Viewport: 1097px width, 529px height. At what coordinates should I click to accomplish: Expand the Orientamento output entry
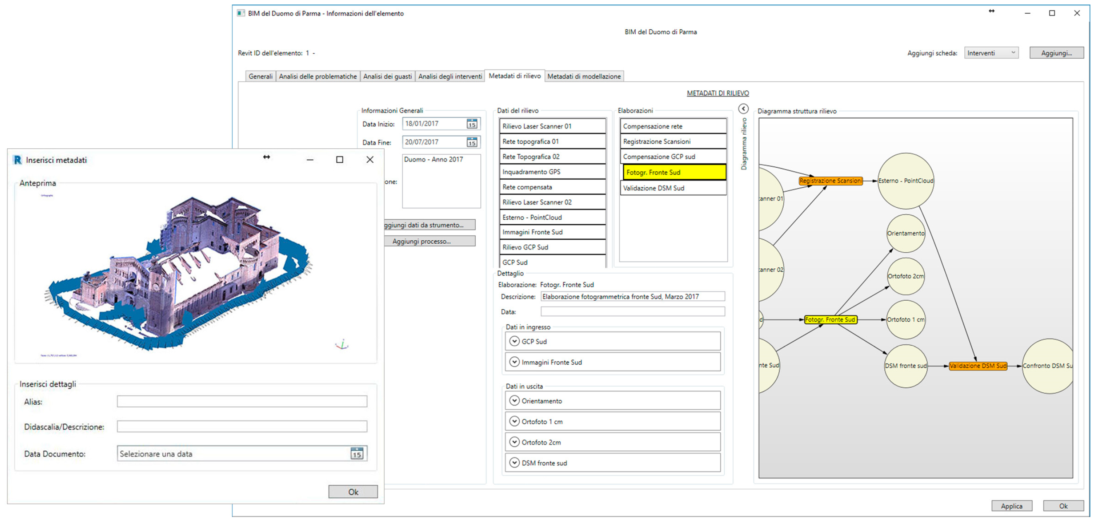pyautogui.click(x=515, y=401)
